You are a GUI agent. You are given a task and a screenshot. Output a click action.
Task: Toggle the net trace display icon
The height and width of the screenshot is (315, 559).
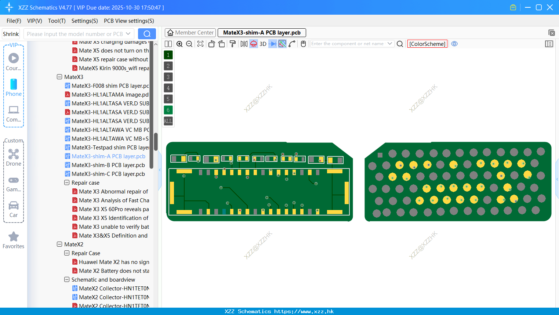282,44
